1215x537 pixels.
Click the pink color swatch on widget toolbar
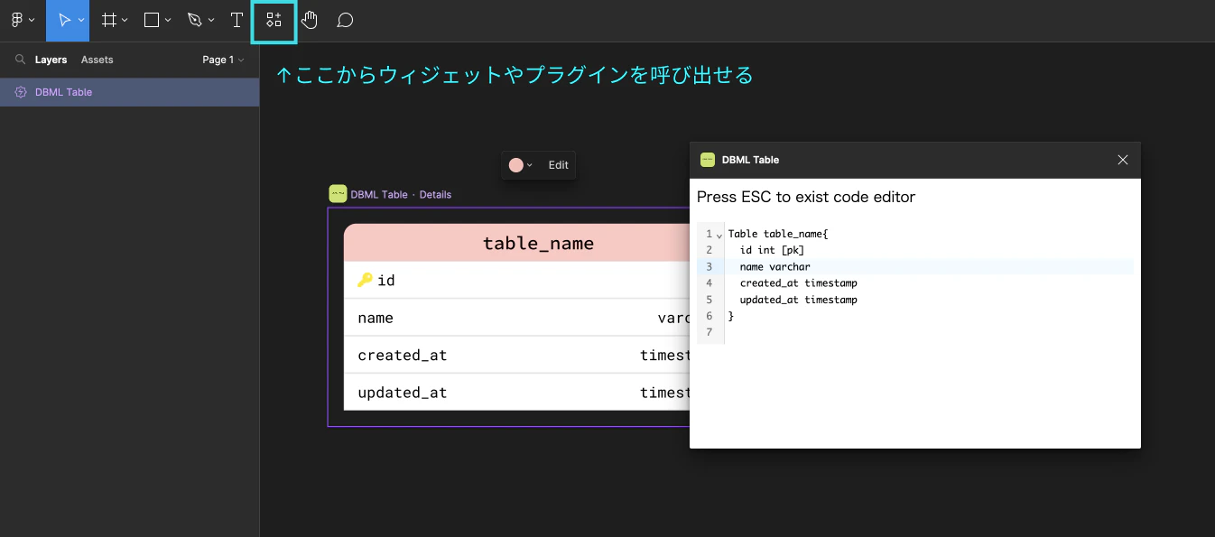pos(515,165)
